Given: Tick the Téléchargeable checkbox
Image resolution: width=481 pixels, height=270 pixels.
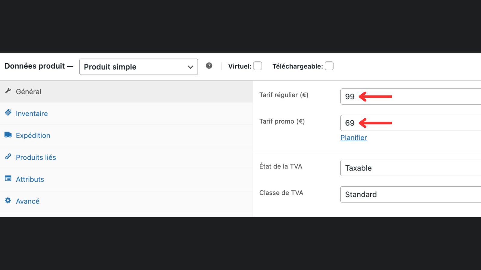Looking at the screenshot, I should point(329,66).
